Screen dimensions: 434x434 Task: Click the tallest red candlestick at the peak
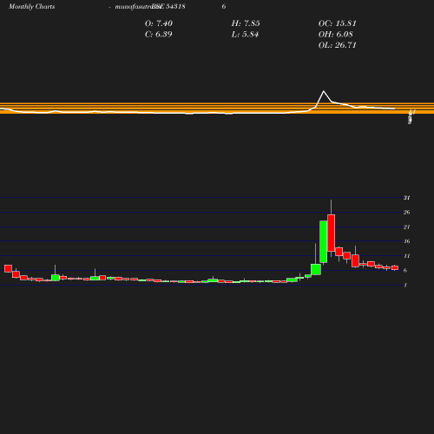point(332,233)
